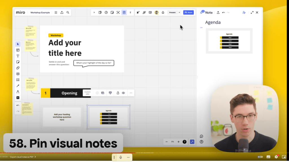Click the Agenda note title
Viewport: 289px width, 163px height.
click(213, 22)
